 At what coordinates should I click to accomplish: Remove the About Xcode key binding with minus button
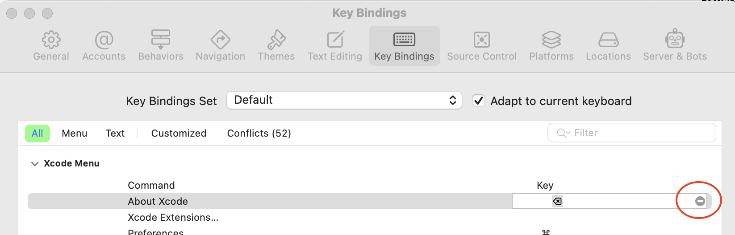[700, 201]
